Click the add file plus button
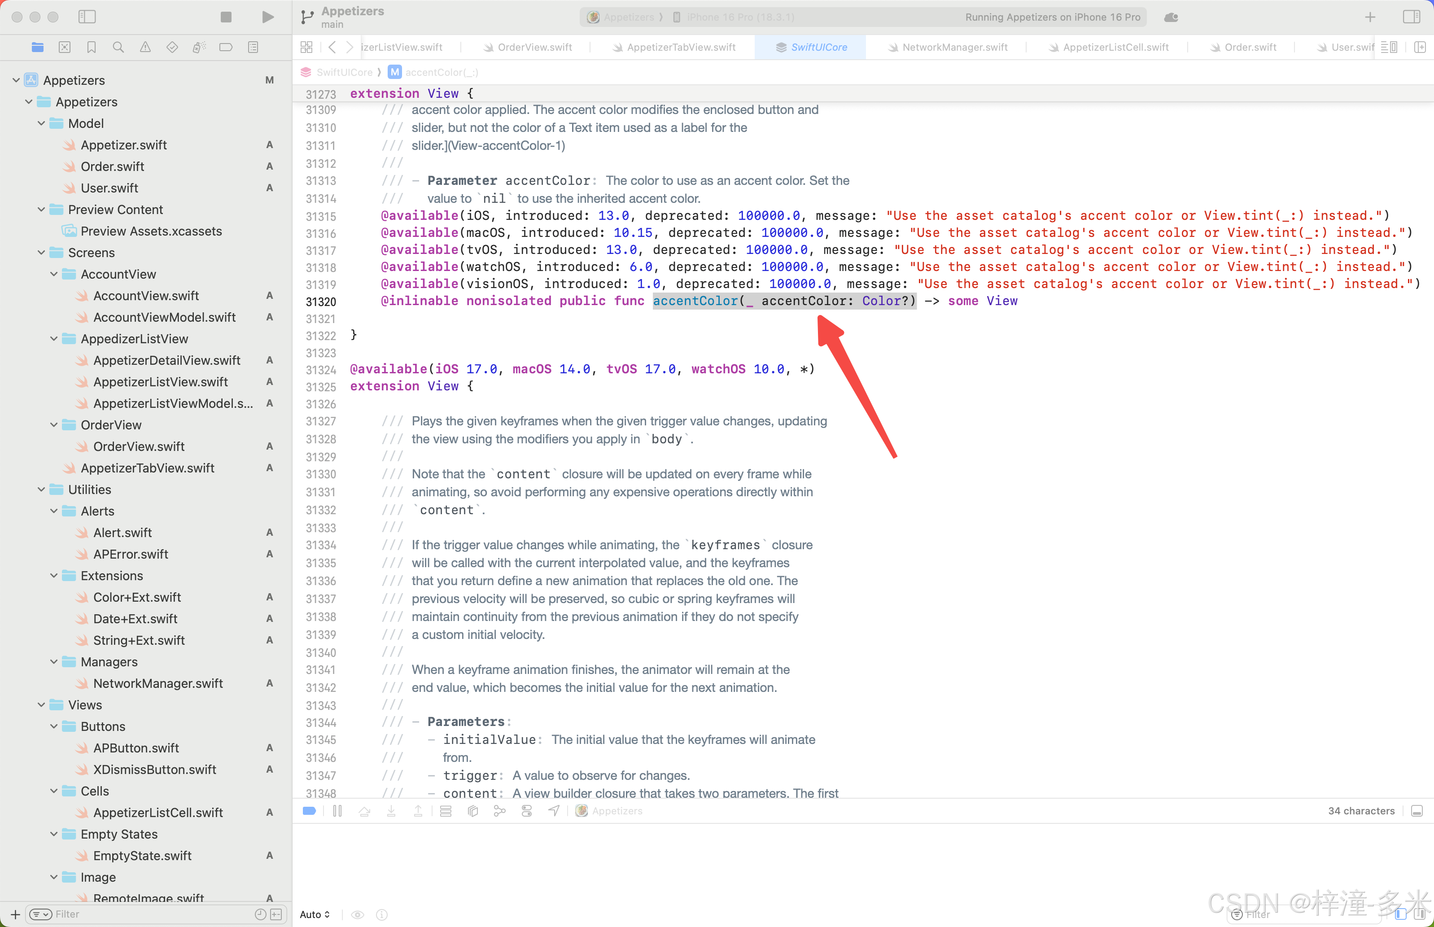The width and height of the screenshot is (1434, 927). pos(16,914)
